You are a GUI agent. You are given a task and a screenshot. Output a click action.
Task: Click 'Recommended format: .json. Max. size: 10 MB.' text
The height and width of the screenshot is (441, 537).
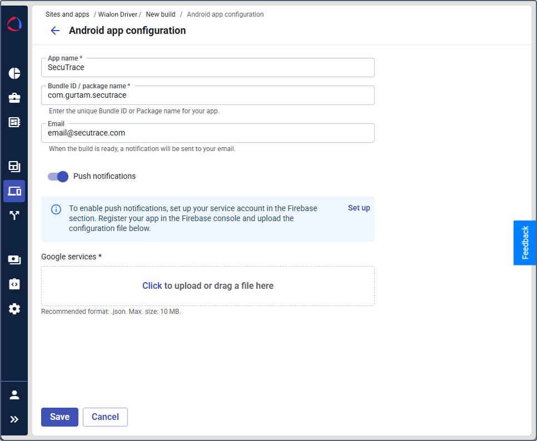111,312
